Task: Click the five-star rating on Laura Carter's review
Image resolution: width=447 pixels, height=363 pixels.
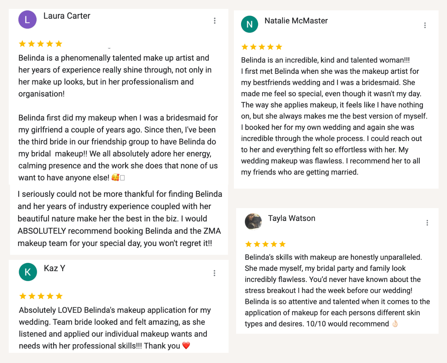Action: (40, 44)
